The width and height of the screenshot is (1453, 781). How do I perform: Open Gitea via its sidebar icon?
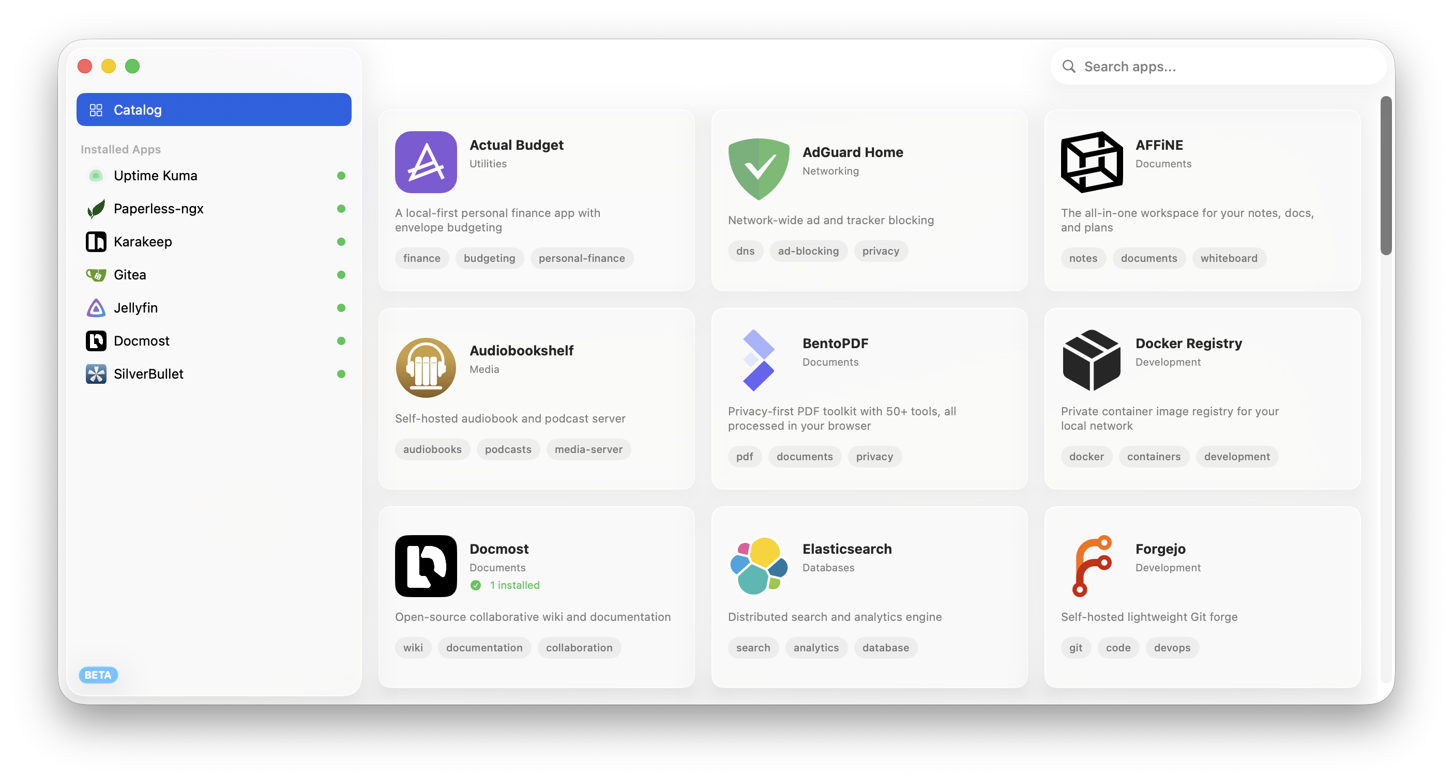96,274
